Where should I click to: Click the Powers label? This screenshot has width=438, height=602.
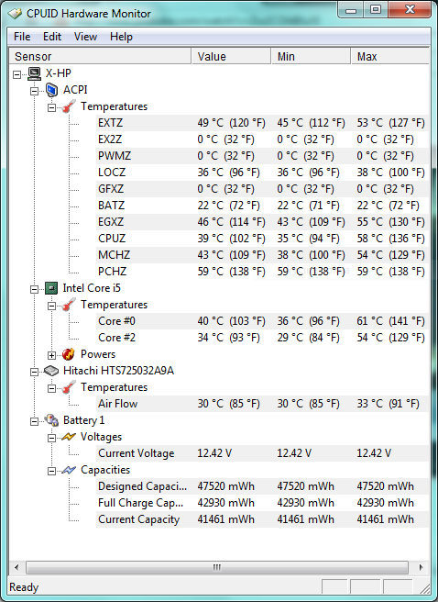tap(98, 354)
